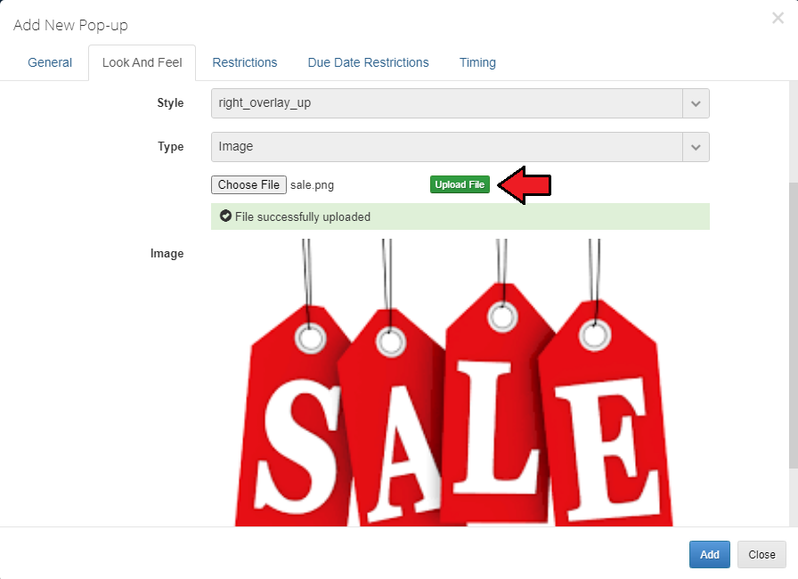
Task: Open the Restrictions tab
Action: (245, 62)
